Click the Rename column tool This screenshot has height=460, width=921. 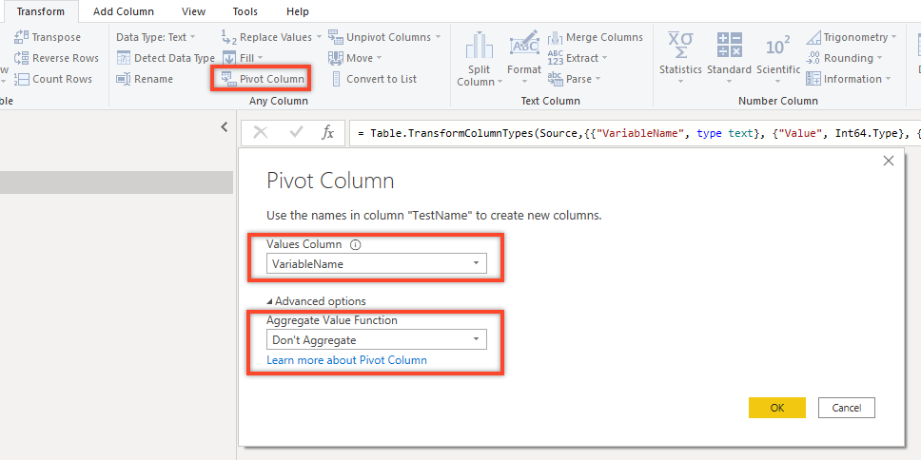(145, 79)
